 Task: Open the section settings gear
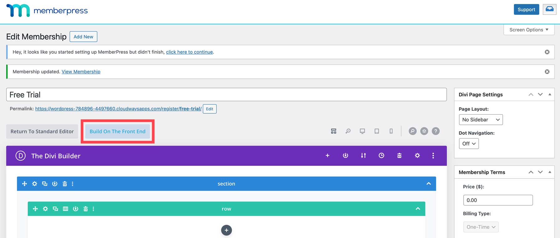[x=35, y=184]
